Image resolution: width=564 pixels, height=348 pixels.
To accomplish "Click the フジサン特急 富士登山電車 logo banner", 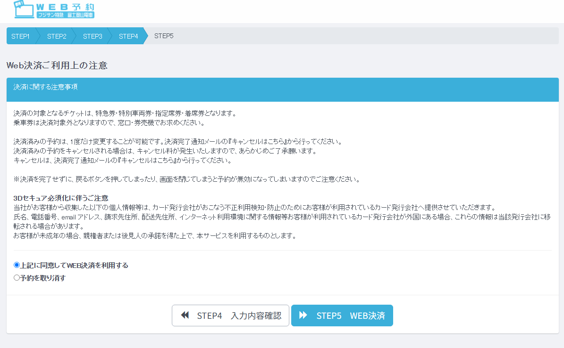I will 66,15.
